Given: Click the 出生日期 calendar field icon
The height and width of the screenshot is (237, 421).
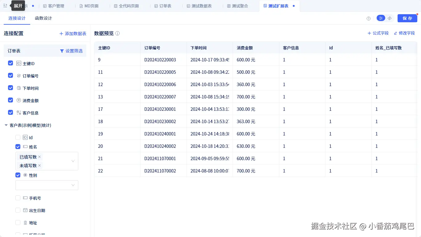Looking at the screenshot, I should coord(25,210).
